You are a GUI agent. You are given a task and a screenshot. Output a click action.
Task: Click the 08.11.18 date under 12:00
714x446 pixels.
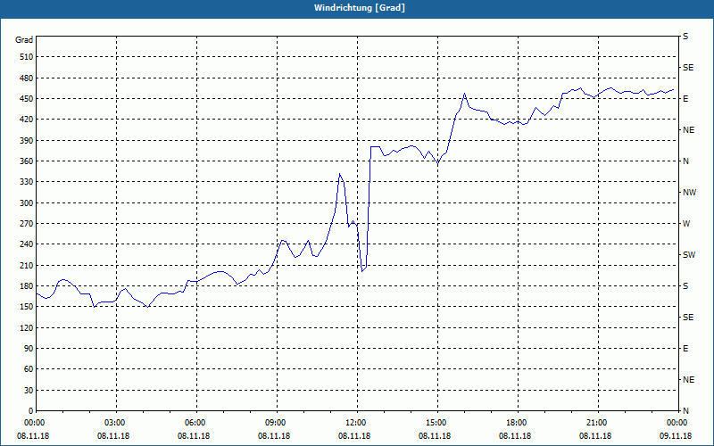[x=354, y=436]
